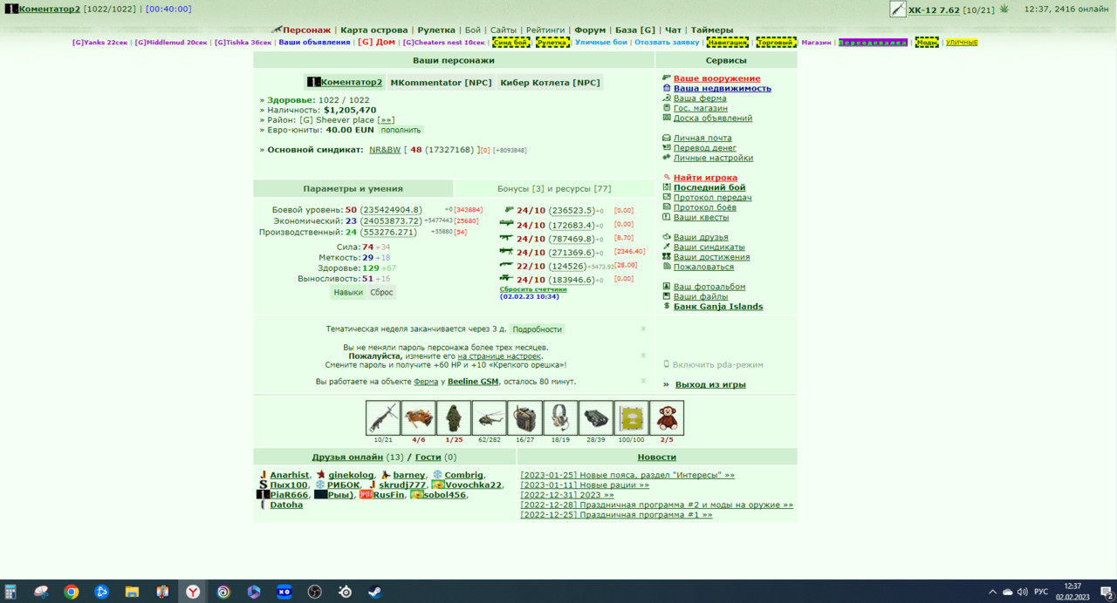Select the ghillie suit item 1/25
The height and width of the screenshot is (603, 1117).
[x=454, y=418]
